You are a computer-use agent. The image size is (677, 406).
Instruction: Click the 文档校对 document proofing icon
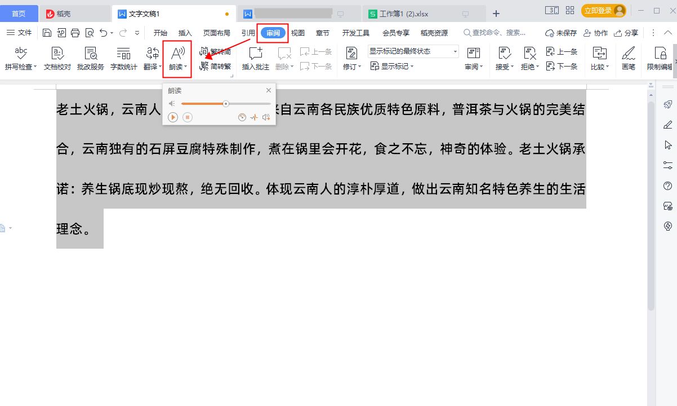tap(57, 58)
